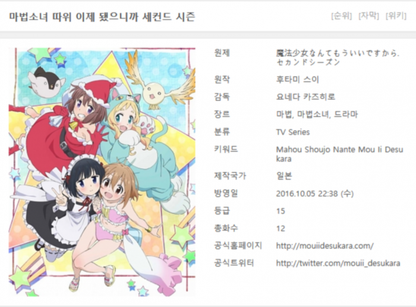The width and height of the screenshot is (416, 307).
Task: Click the anime poster thumbnail image
Action: tap(102, 172)
